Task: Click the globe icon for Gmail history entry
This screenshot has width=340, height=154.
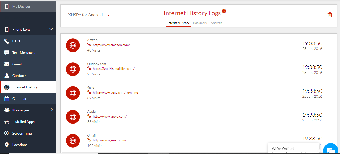Action: click(x=73, y=141)
